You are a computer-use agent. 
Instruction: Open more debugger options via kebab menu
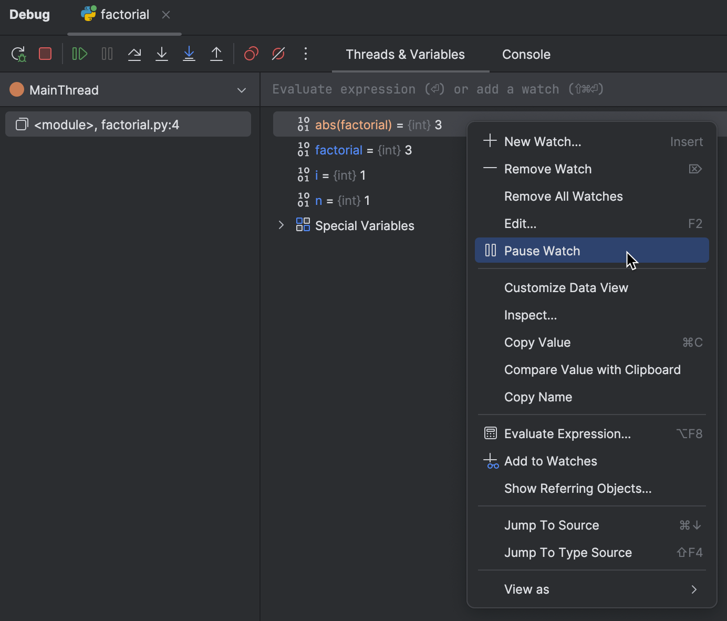305,54
